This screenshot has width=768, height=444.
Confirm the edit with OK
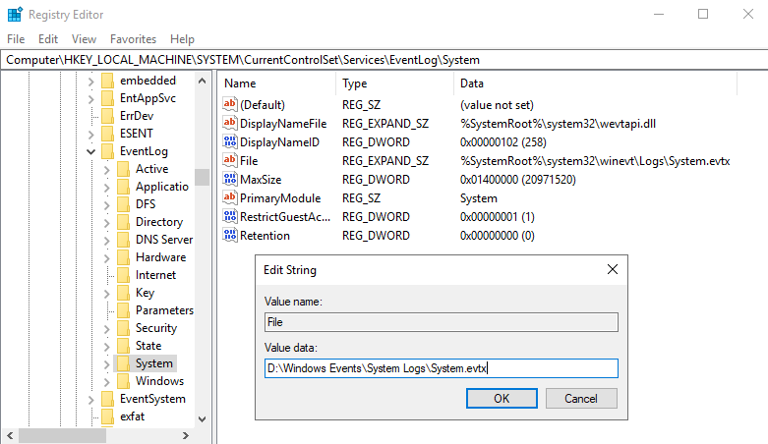(502, 399)
